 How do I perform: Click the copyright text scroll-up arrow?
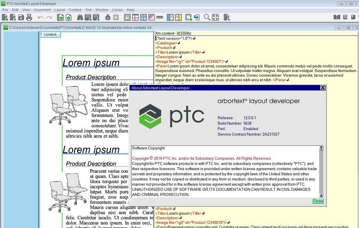pos(321,148)
